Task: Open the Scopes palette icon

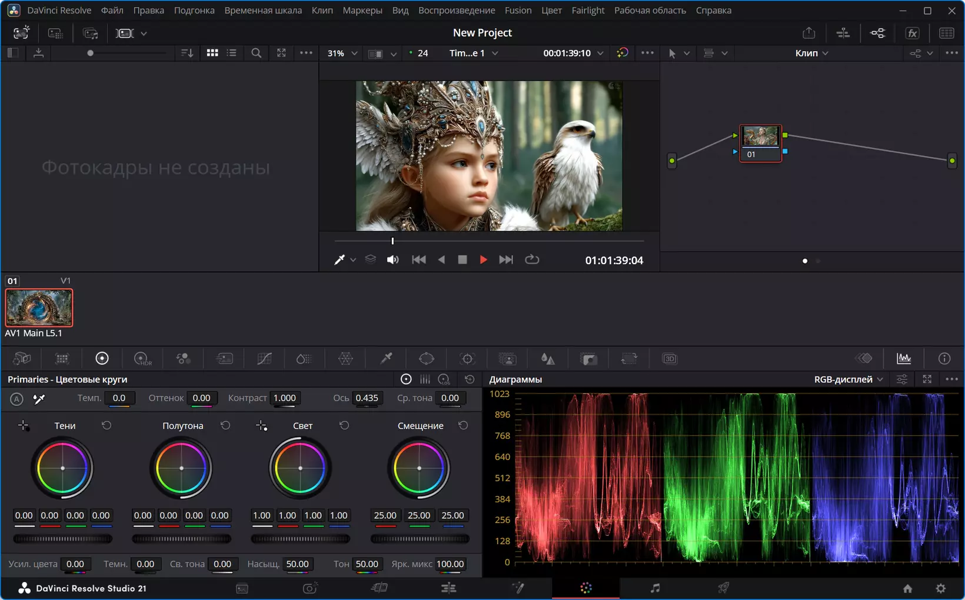Action: point(904,358)
